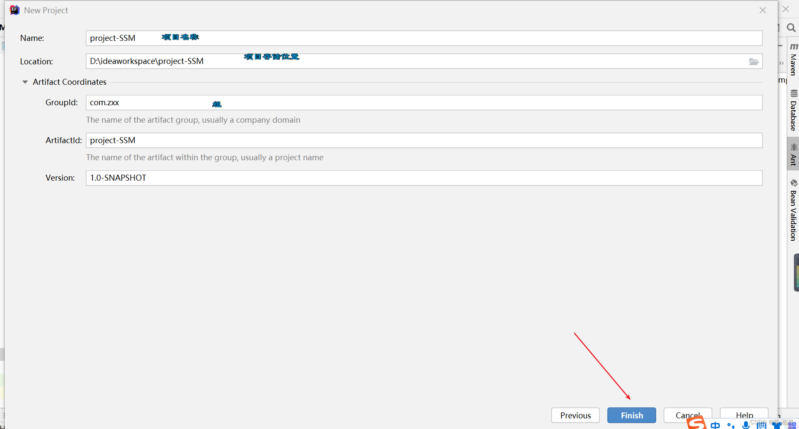This screenshot has height=429, width=799.
Task: Close the New Project dialog
Action: click(763, 10)
